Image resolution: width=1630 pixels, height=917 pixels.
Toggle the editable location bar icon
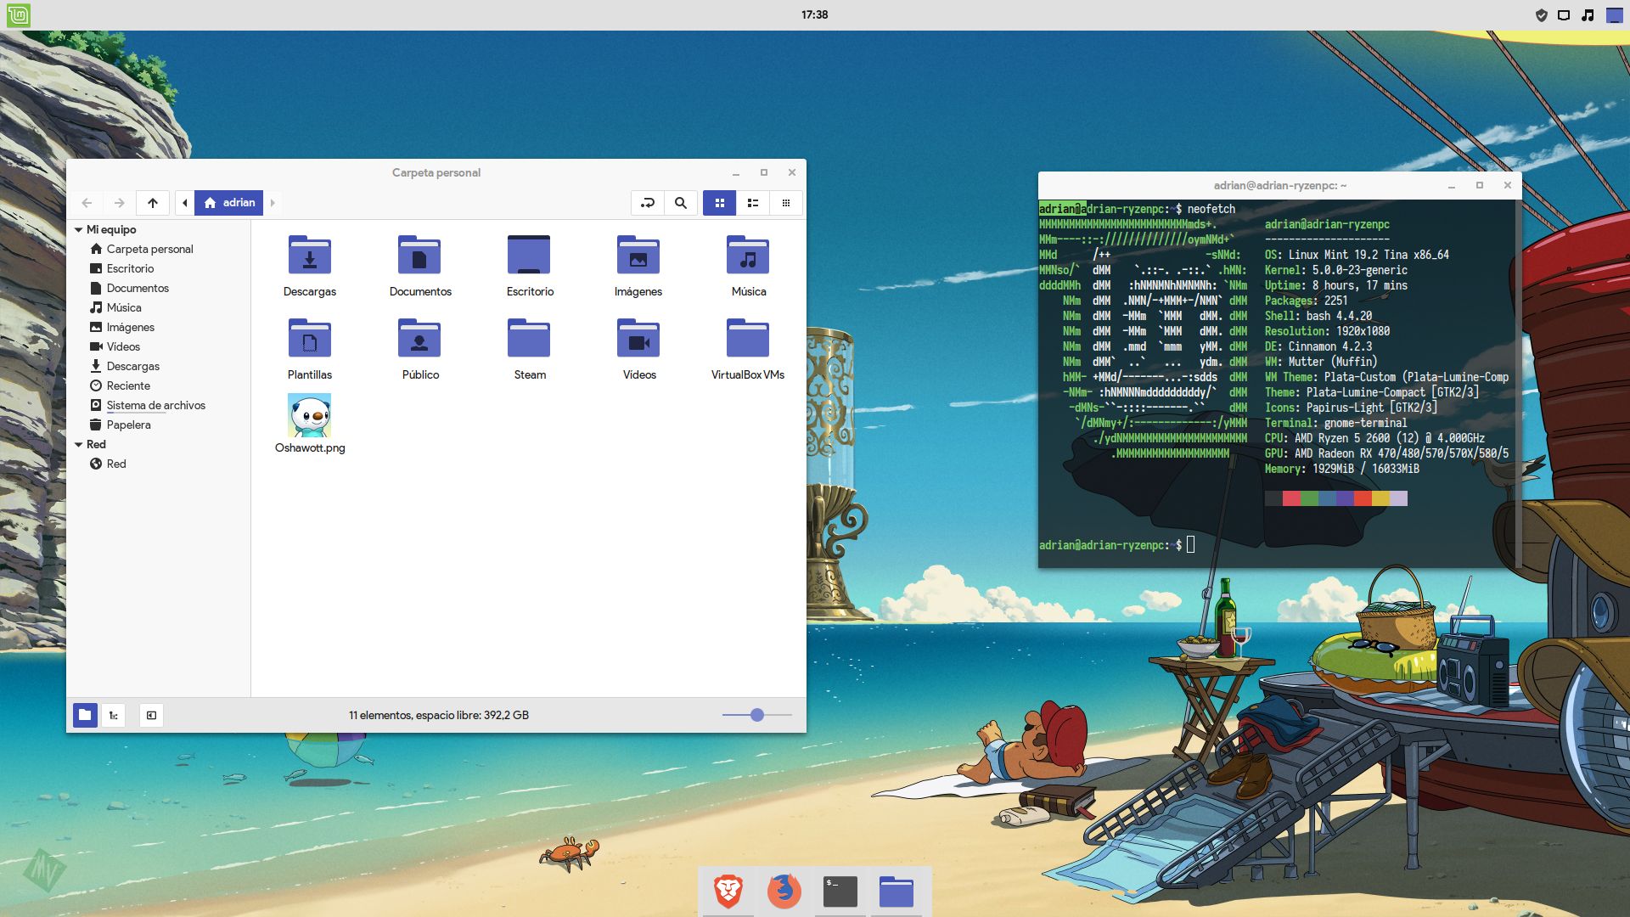647,203
